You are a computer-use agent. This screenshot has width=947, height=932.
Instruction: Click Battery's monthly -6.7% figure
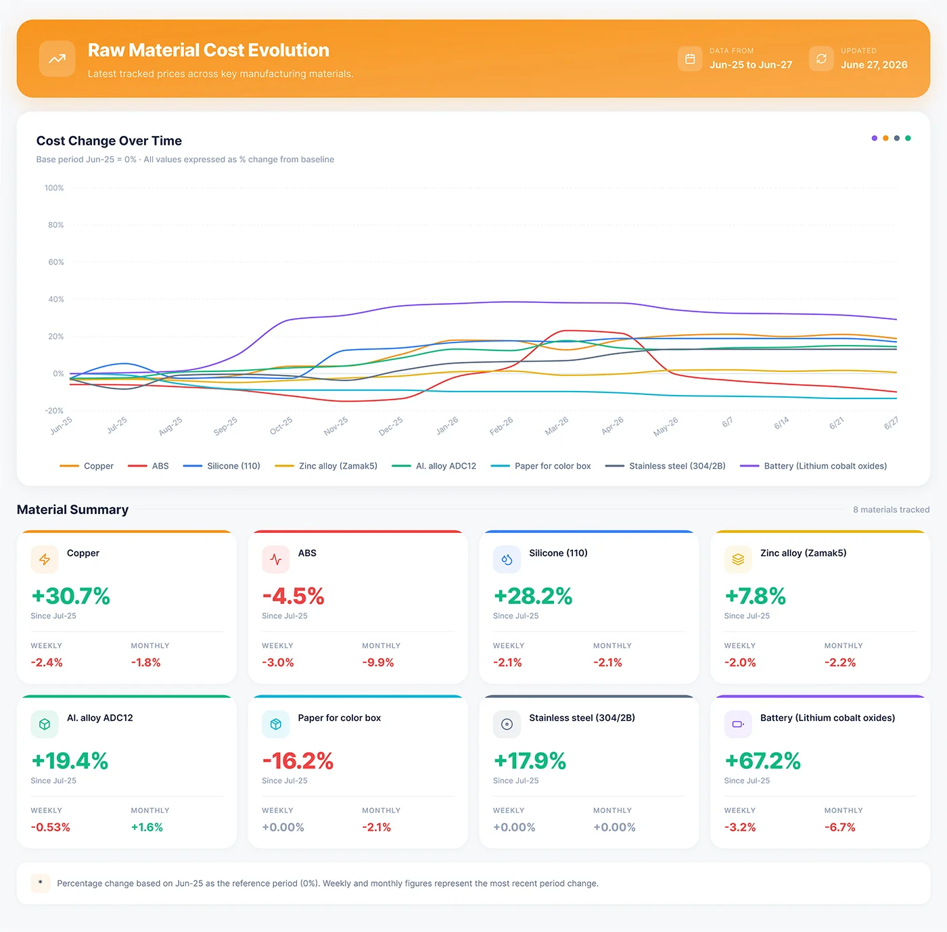840,827
